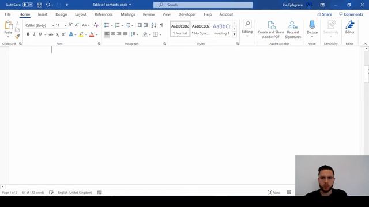Increase paragraph indent
The image size is (369, 207).
click(146, 25)
